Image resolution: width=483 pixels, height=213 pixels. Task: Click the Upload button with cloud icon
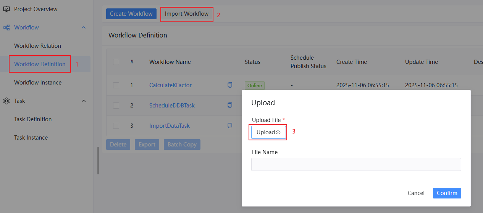(268, 132)
